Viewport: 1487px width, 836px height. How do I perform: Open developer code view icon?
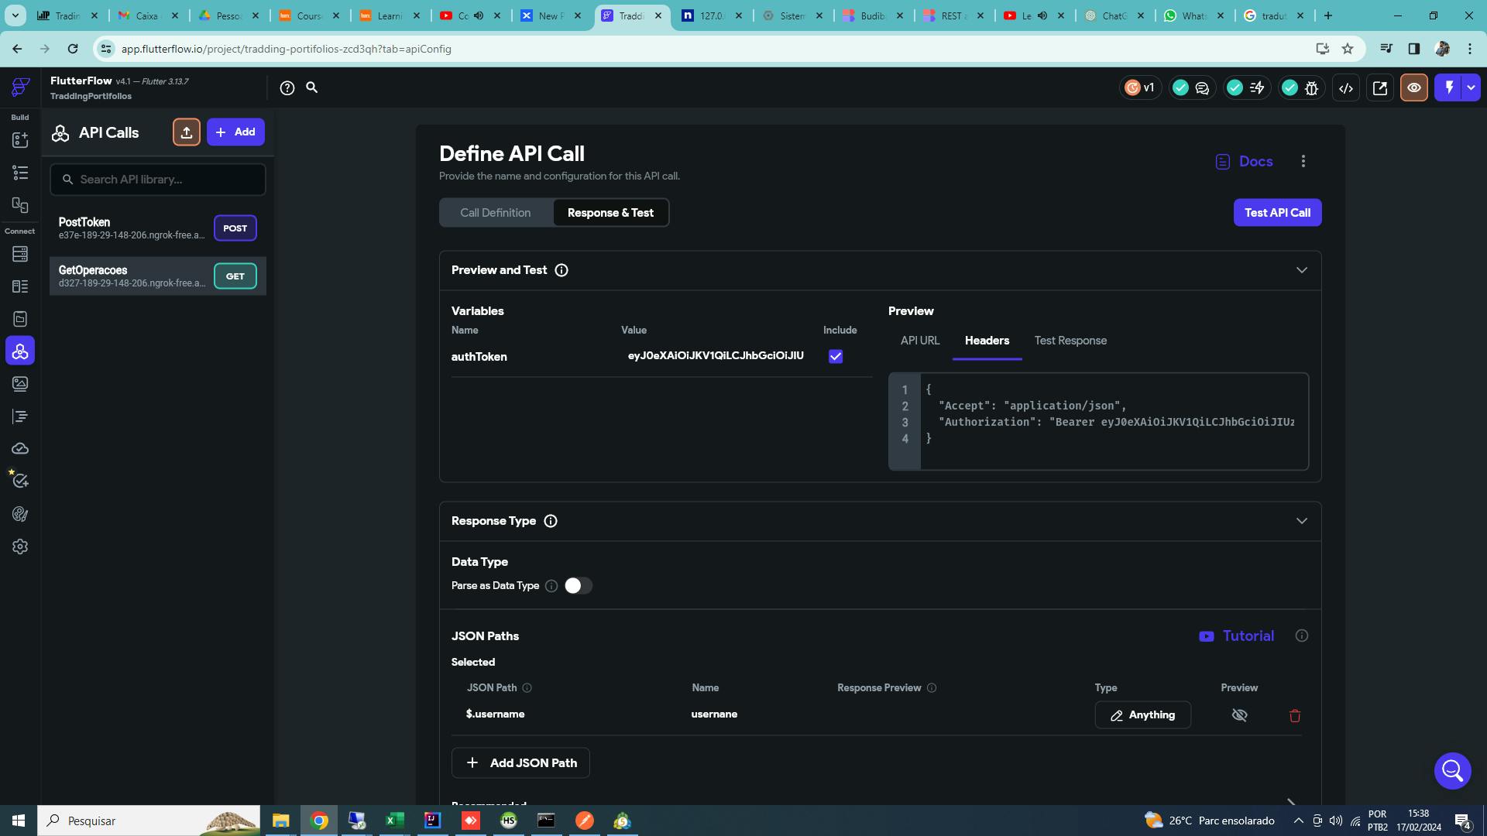pyautogui.click(x=1346, y=88)
